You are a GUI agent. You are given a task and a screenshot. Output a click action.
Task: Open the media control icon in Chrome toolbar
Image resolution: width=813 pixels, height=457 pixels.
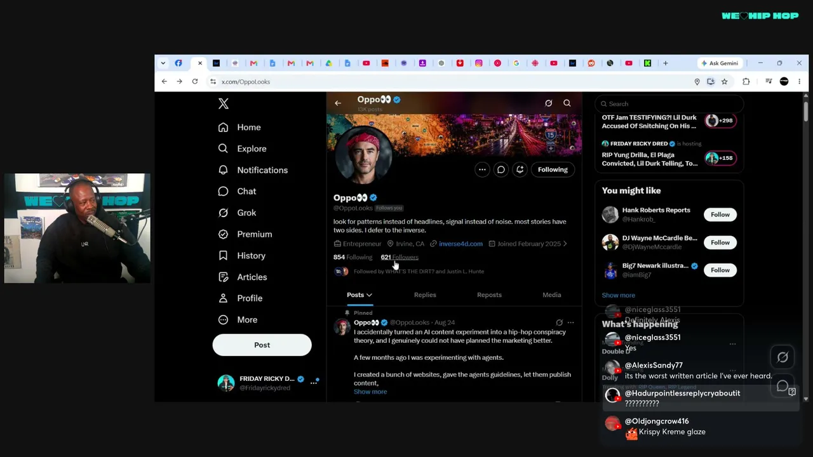coord(769,81)
